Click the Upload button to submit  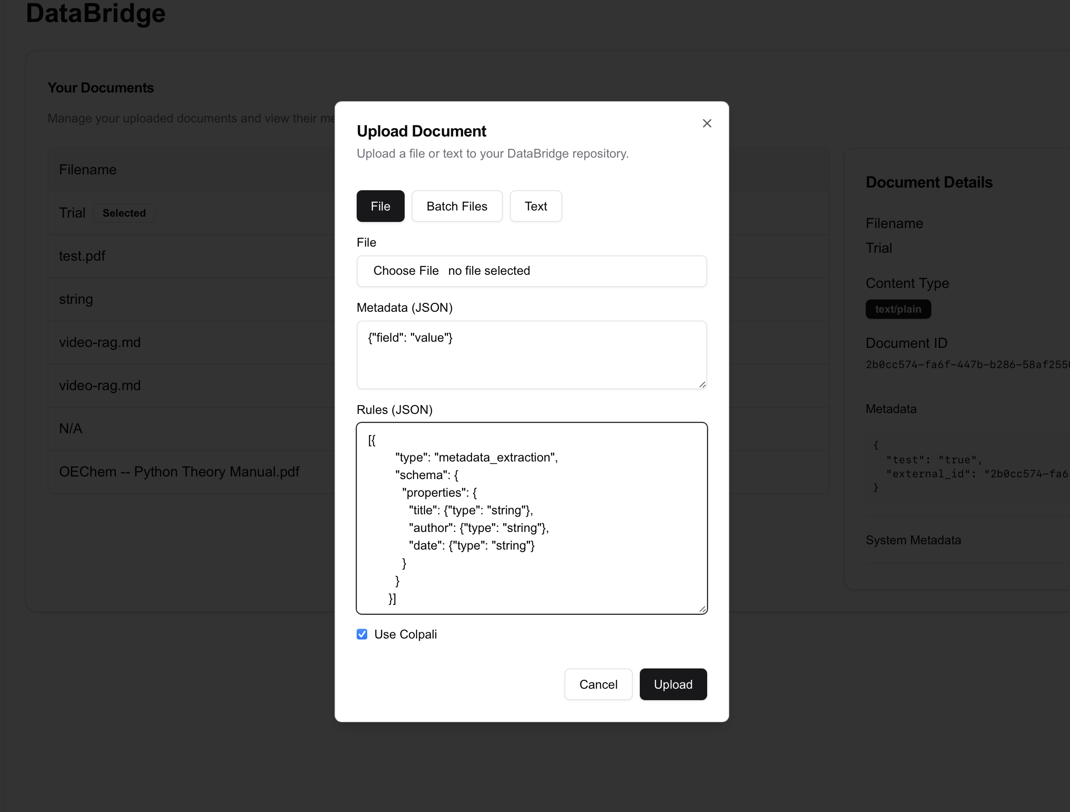point(673,684)
